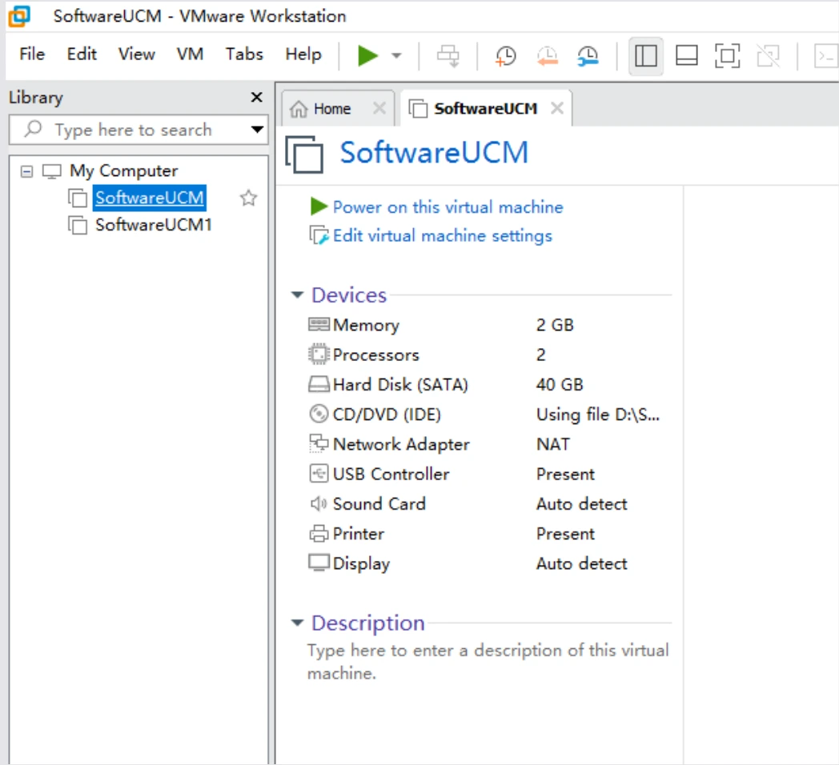Click the Unity mode toolbar icon

(x=769, y=56)
